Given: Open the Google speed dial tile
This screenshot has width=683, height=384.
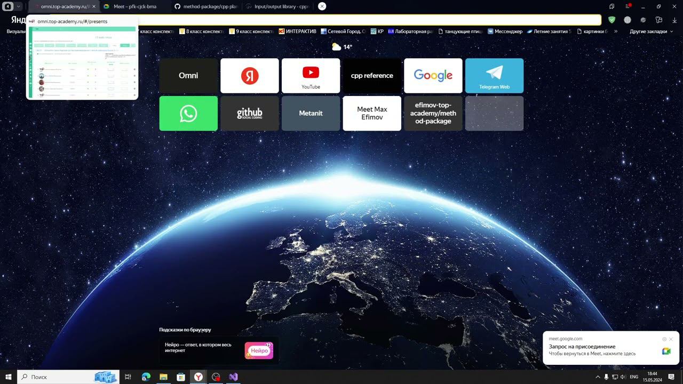Looking at the screenshot, I should point(433,76).
